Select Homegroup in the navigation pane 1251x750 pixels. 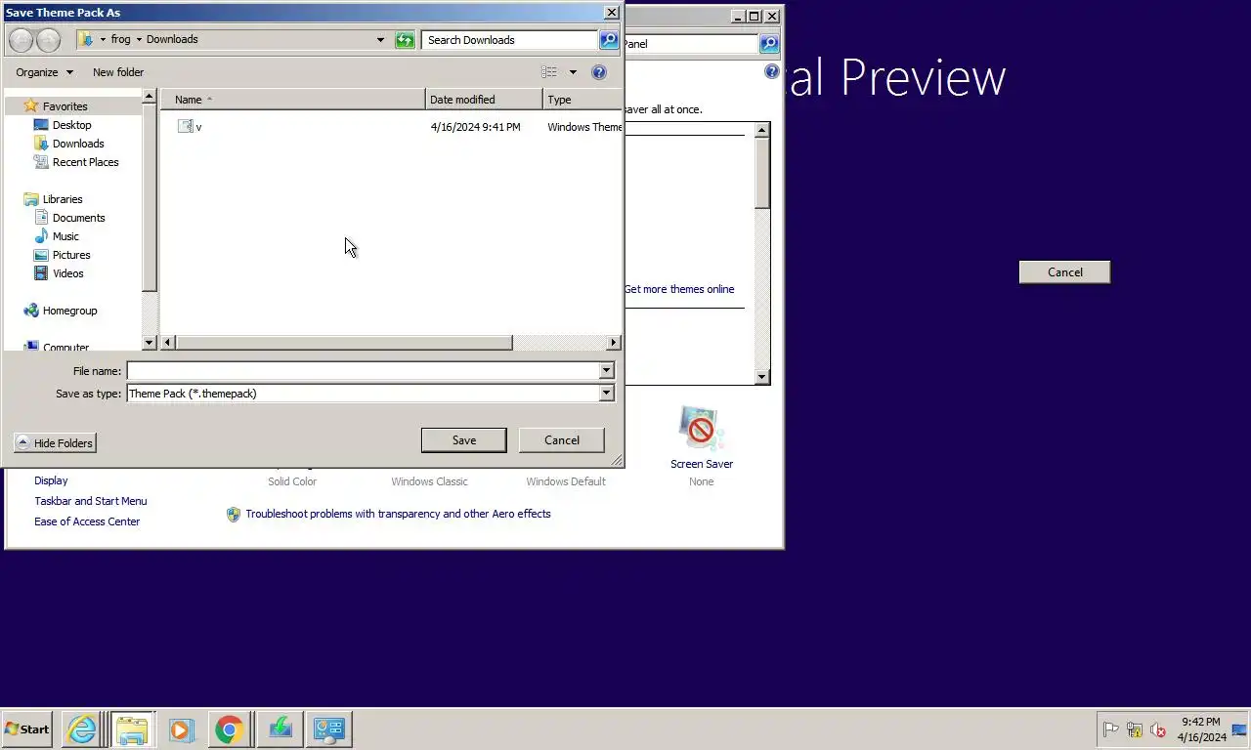point(69,311)
